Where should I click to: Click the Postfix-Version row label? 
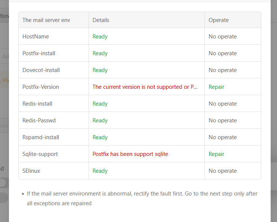tap(41, 87)
